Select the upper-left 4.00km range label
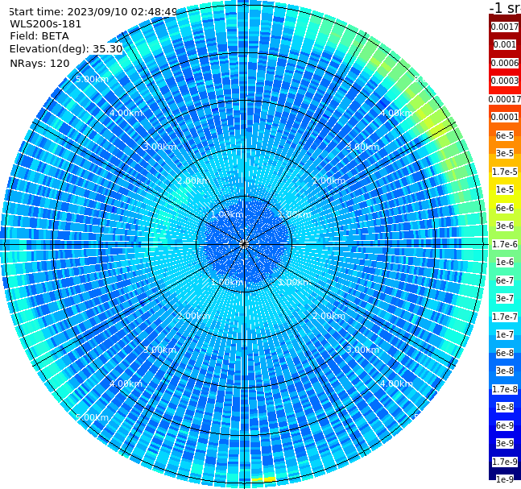The height and width of the screenshot is (489, 521). tap(126, 113)
